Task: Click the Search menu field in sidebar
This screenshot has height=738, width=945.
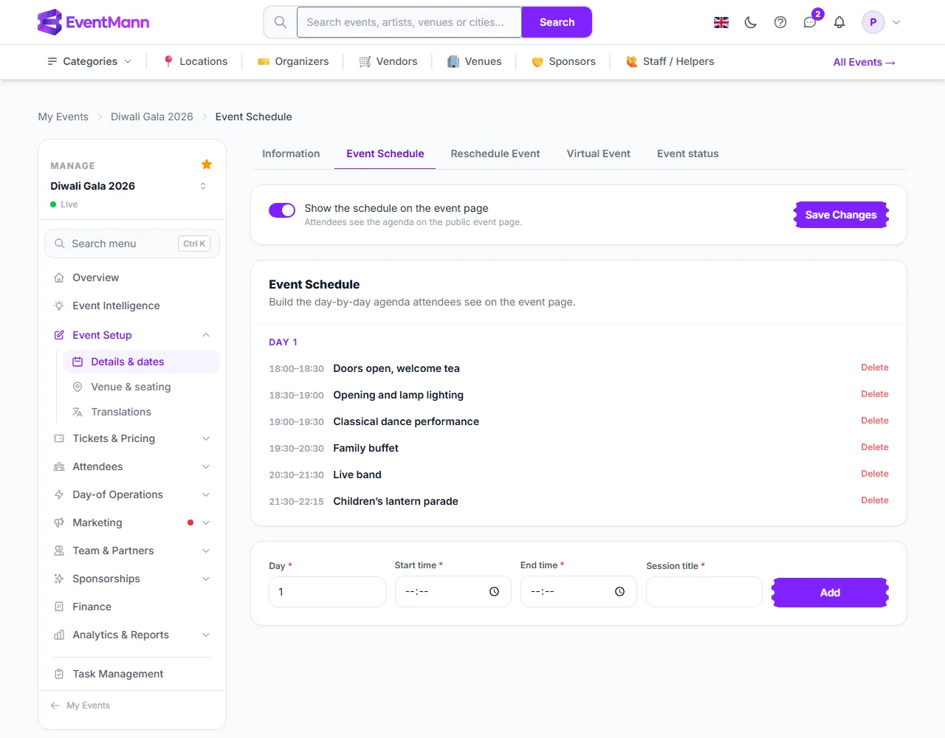Action: pos(132,244)
